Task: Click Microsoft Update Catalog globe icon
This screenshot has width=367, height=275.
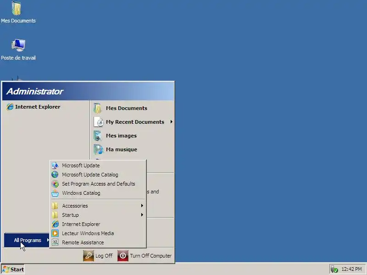Action: (55, 175)
